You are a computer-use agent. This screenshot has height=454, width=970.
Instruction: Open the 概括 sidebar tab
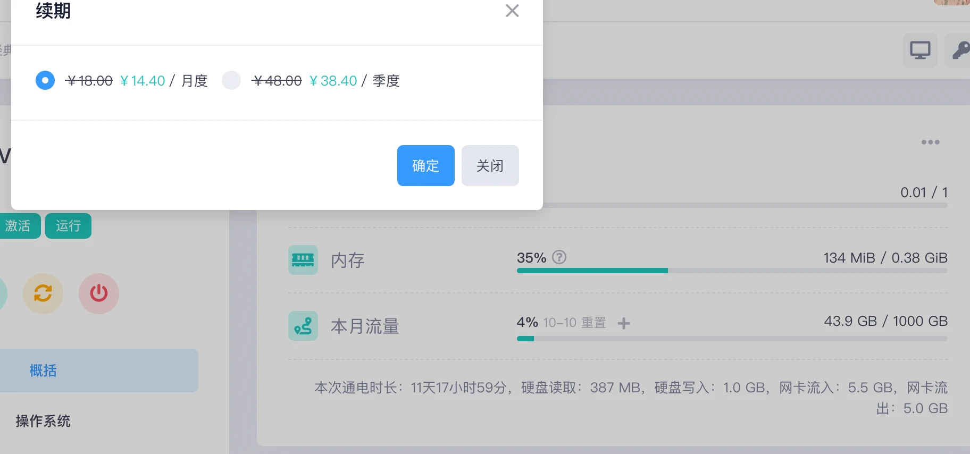[x=99, y=371]
